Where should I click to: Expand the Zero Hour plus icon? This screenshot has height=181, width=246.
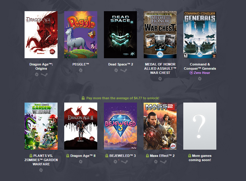[191, 73]
